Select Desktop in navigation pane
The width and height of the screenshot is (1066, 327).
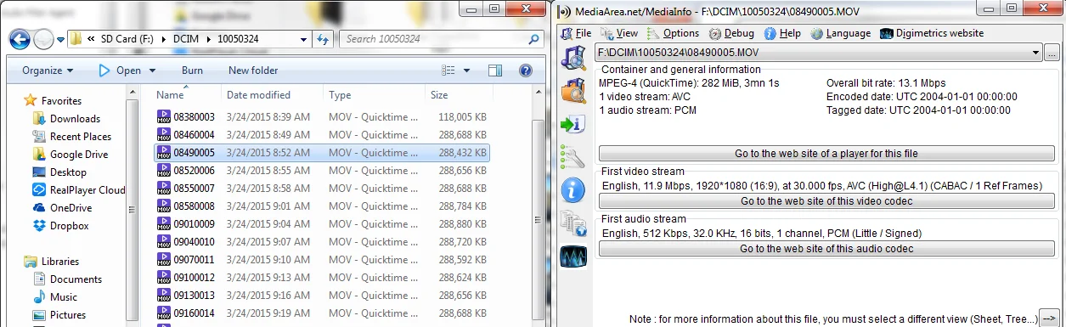coord(68,172)
